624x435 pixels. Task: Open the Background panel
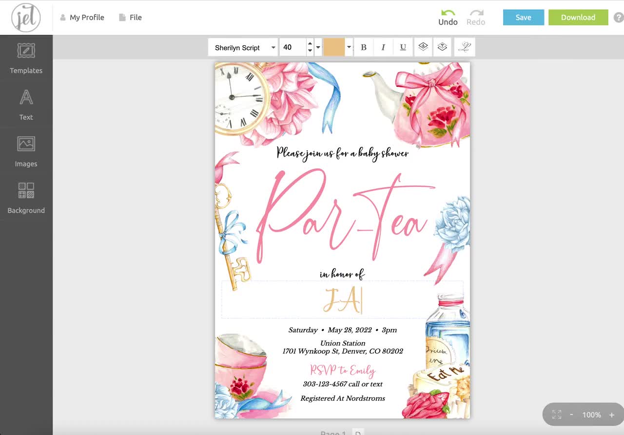26,197
